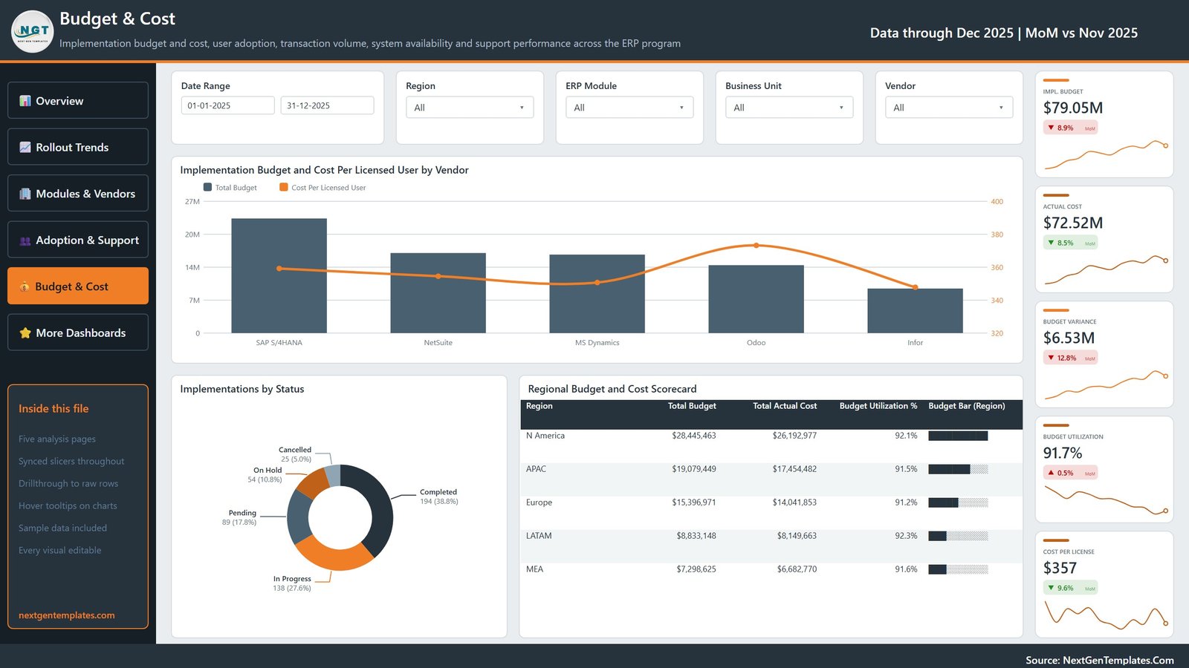Expand the Business Unit filter dropdown
Image resolution: width=1189 pixels, height=668 pixels.
click(789, 108)
